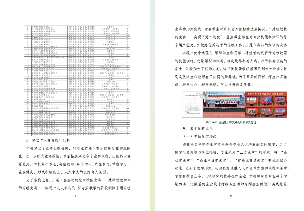This screenshot has width=304, height=211.
Task: Click table row 37 entry 鑫方盛控股集团
Action: tap(38, 106)
